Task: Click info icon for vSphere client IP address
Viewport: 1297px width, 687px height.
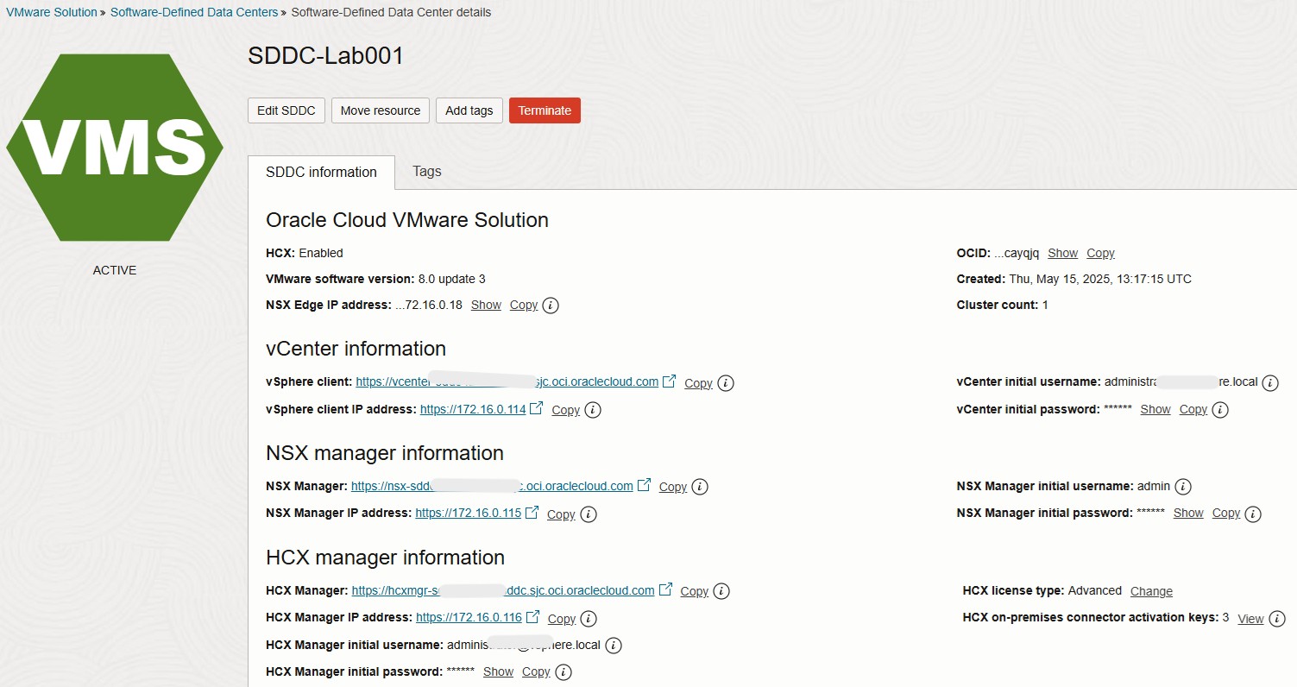Action: (593, 410)
